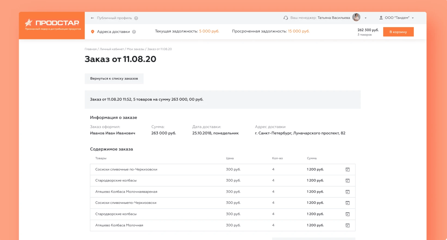Open Личный кабинет breadcrumb
447x240 pixels.
click(112, 49)
